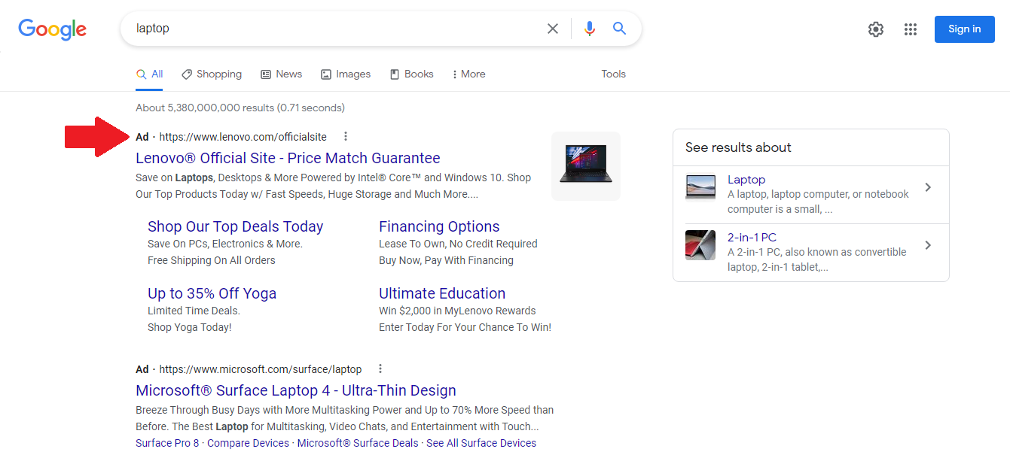Click the microsoft.com/surface/laptop ad URL

coord(261,369)
